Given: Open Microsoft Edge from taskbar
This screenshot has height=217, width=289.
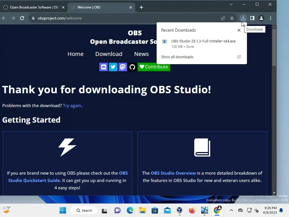Looking at the screenshot, I should point(130,210).
